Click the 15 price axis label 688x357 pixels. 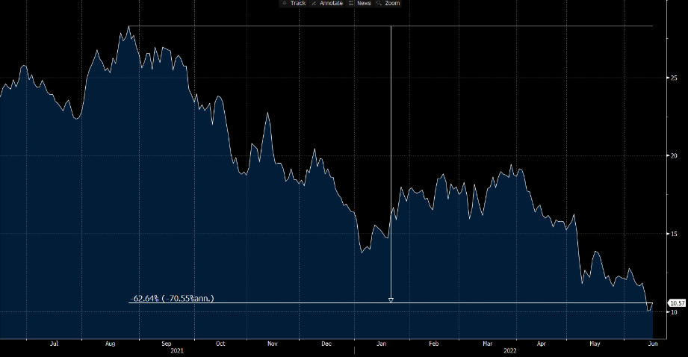coord(674,234)
